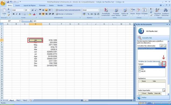Check the MES field checkbox

140,69
